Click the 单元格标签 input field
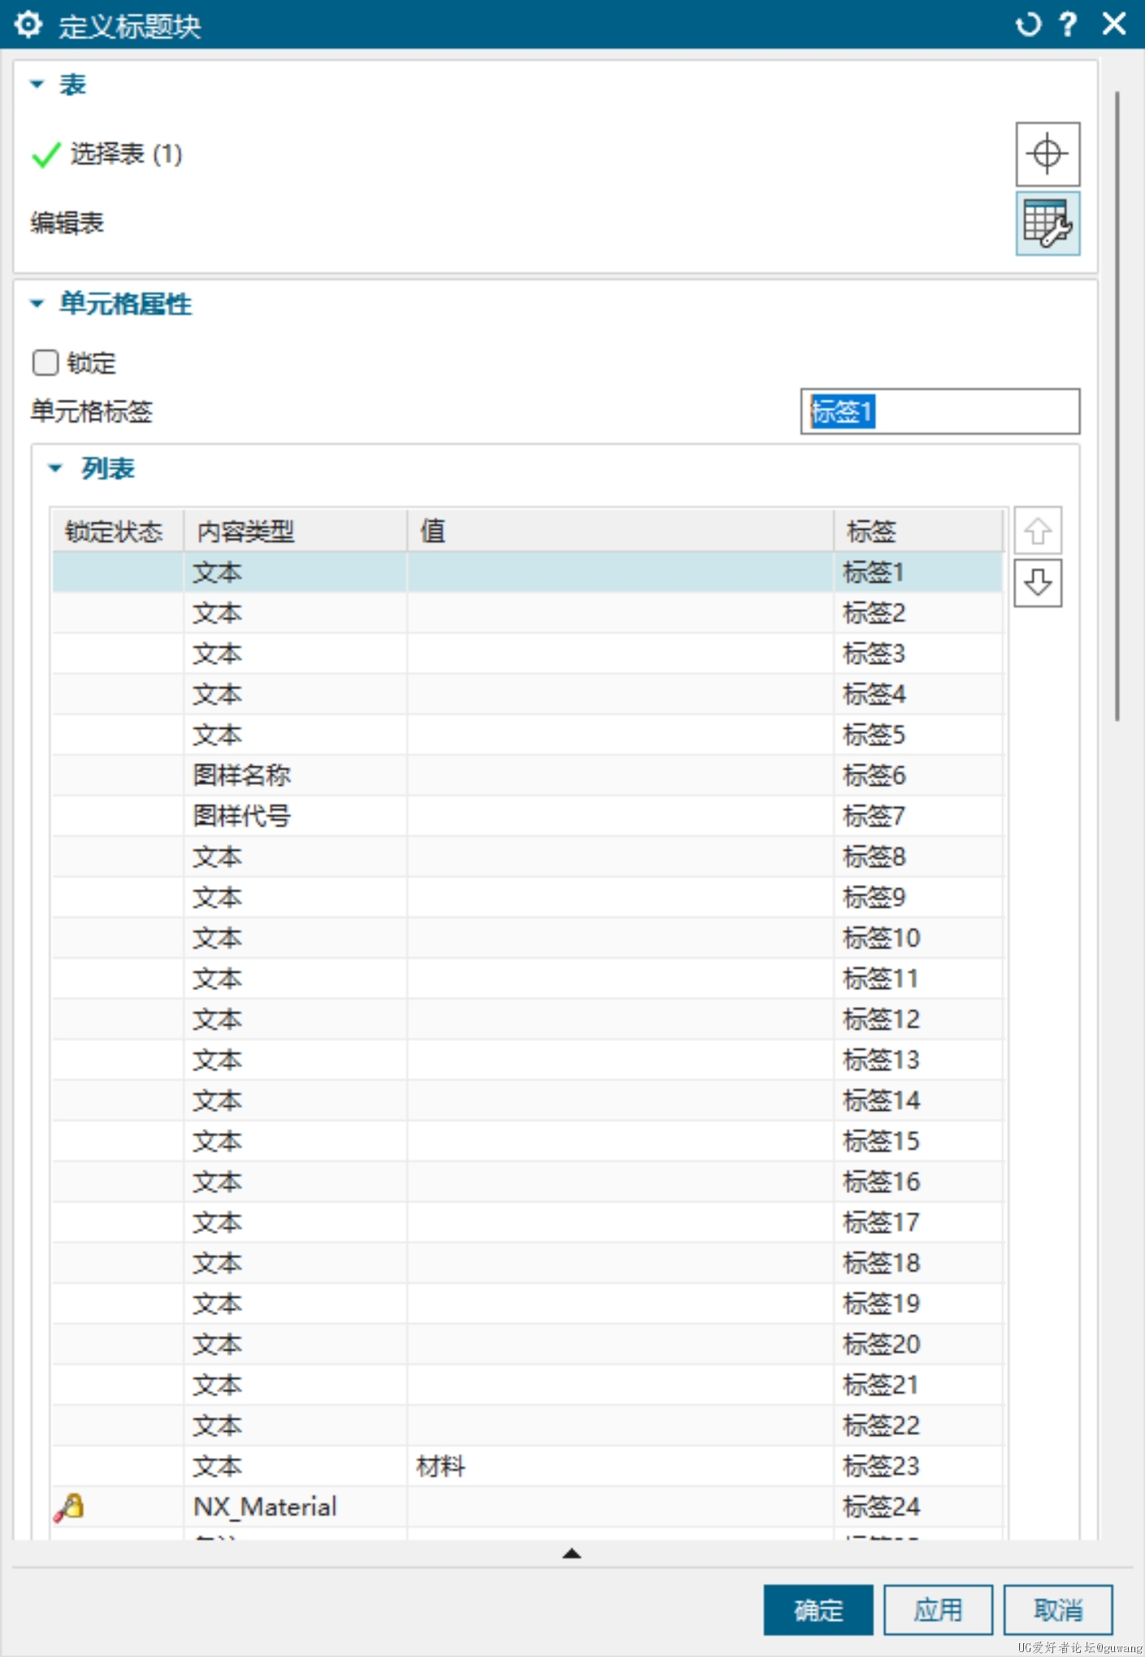This screenshot has width=1145, height=1657. [x=940, y=411]
